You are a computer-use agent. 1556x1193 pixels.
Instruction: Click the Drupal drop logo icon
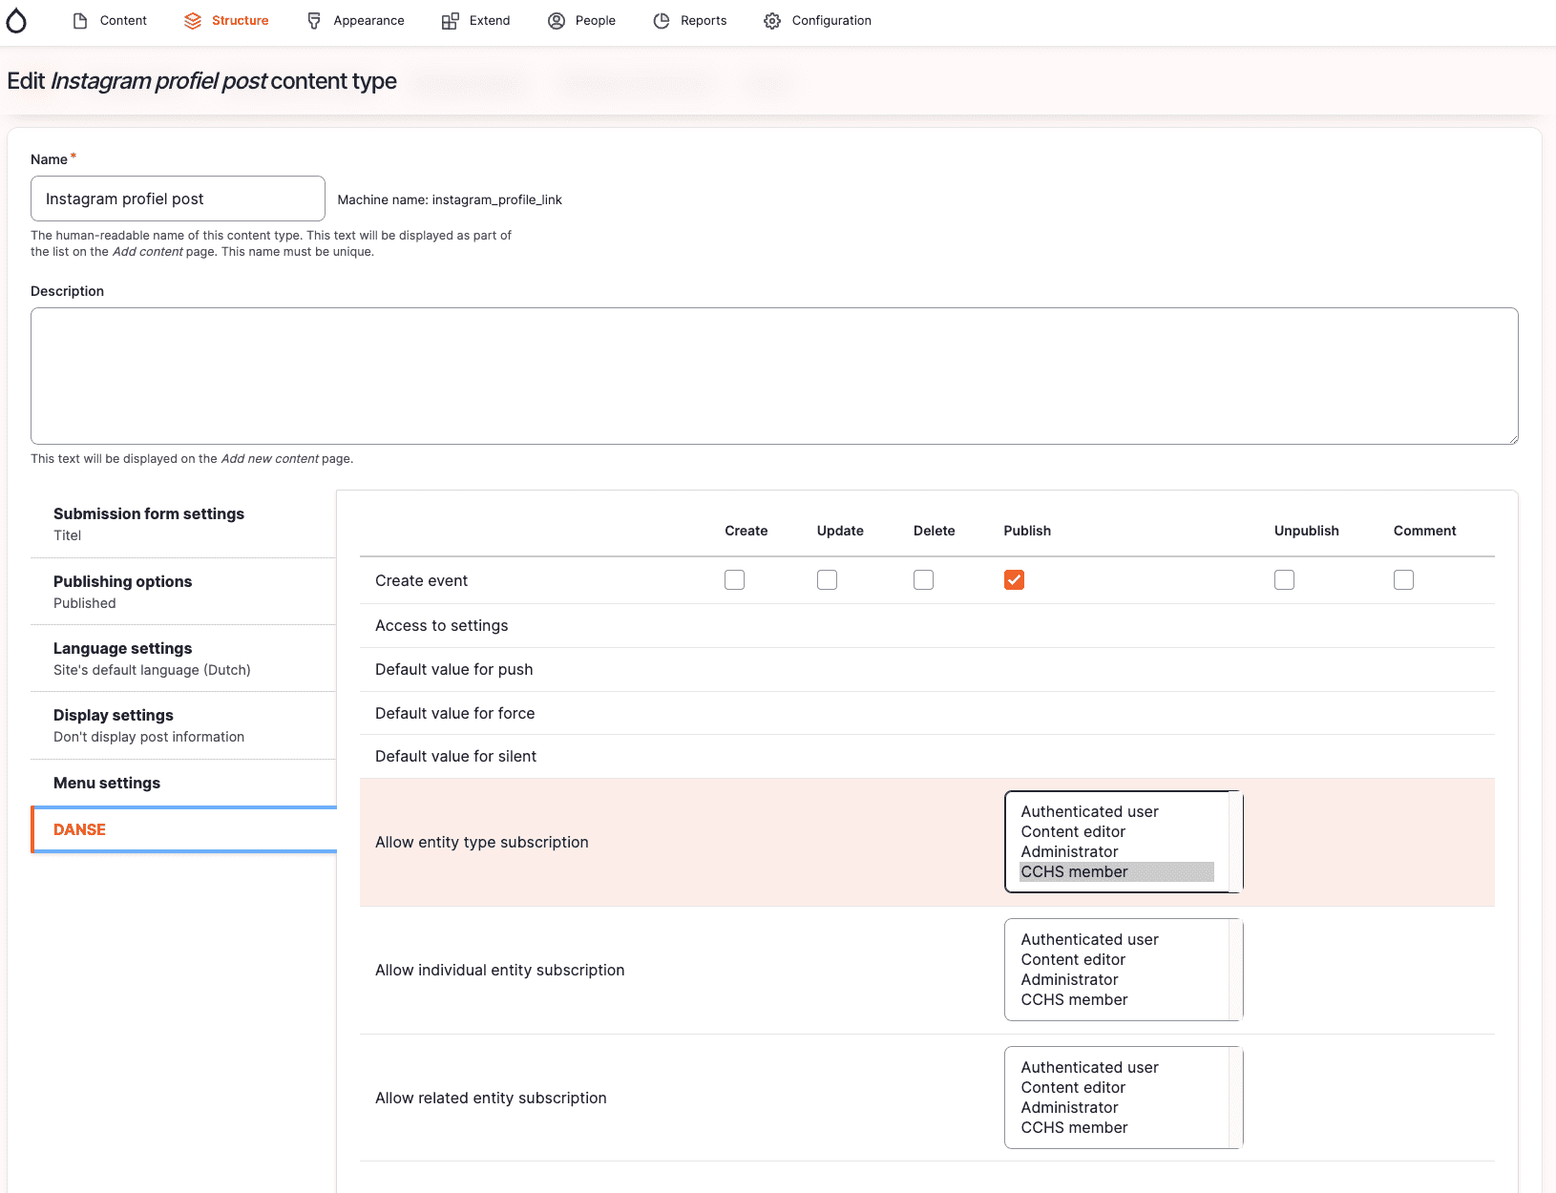[x=16, y=21]
